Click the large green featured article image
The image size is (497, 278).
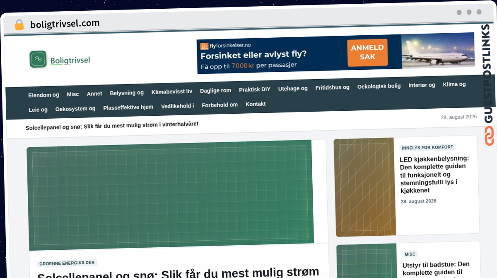tap(170, 195)
